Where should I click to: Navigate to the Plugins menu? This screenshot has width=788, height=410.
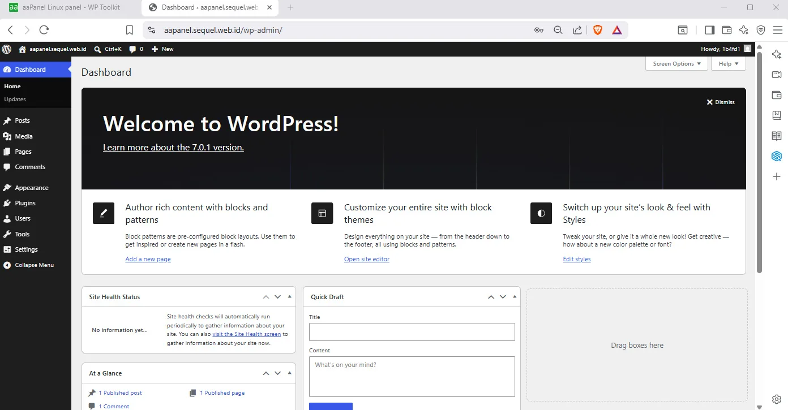pos(36,203)
